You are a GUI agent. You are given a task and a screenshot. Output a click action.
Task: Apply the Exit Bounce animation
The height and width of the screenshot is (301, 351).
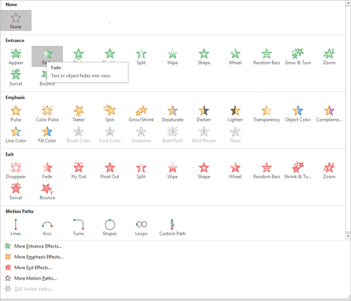point(47,191)
